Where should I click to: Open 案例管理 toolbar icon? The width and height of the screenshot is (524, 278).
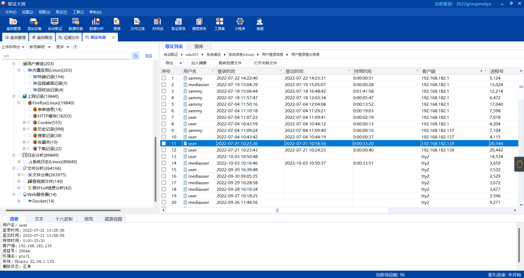pos(13,24)
